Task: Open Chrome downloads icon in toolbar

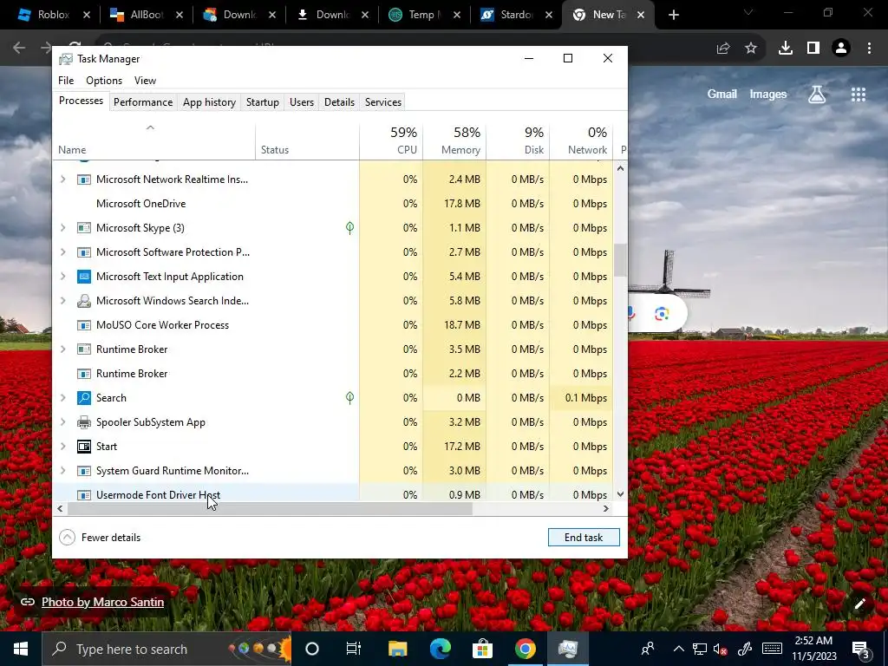Action: [x=786, y=49]
